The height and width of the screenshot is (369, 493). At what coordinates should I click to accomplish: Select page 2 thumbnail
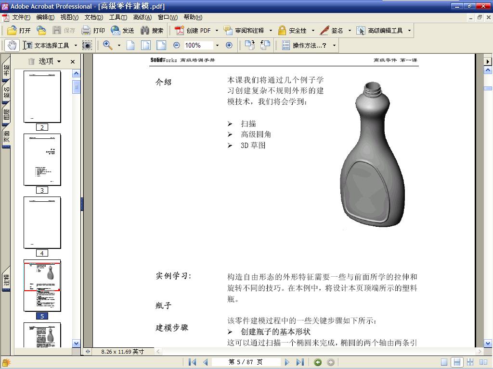tap(42, 97)
